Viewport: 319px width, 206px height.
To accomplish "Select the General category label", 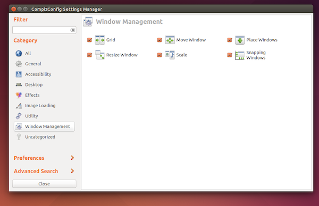I will coord(33,64).
